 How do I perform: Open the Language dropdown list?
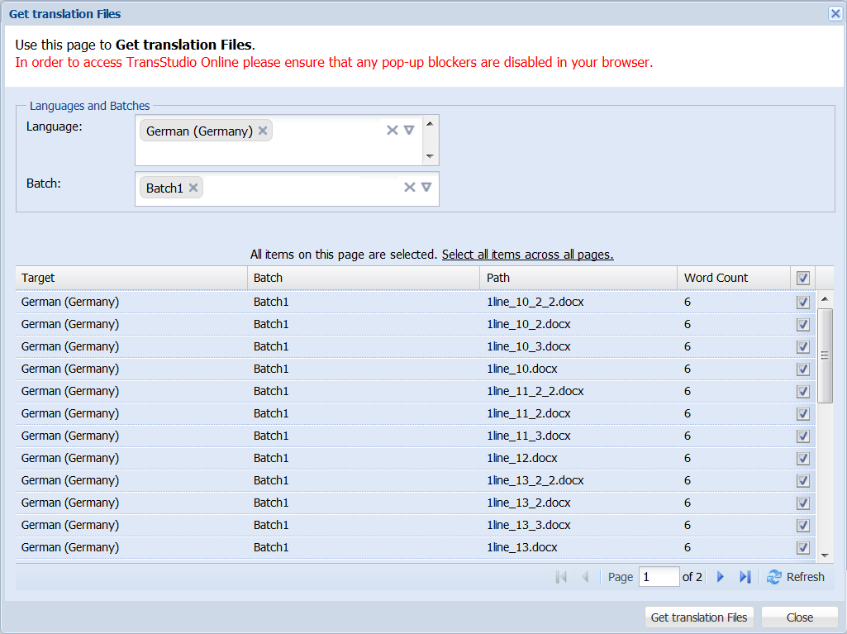point(409,130)
